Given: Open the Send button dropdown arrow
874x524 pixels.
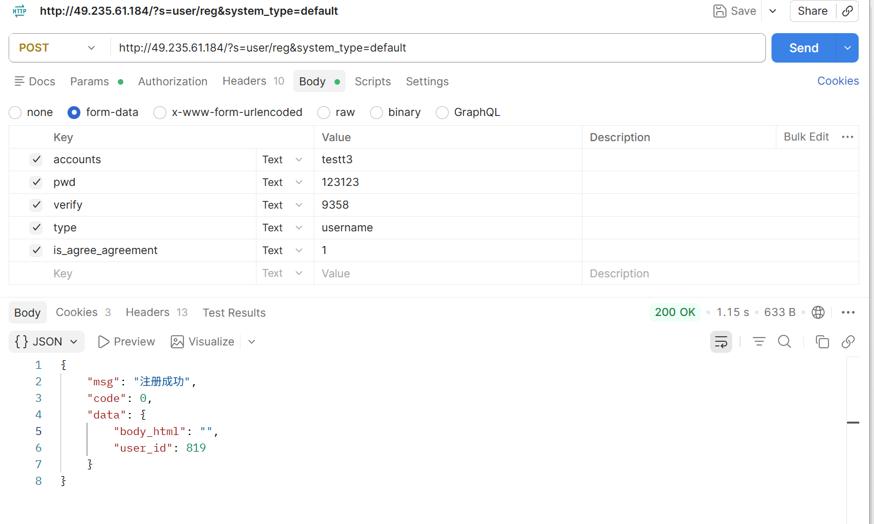Looking at the screenshot, I should [848, 48].
